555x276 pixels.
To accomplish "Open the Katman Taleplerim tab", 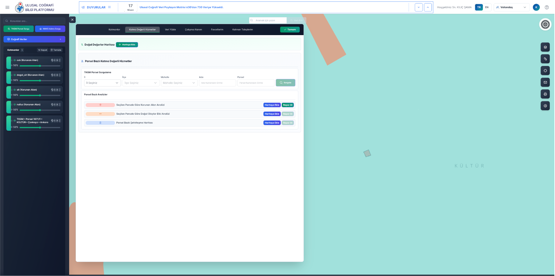I will 243,30.
